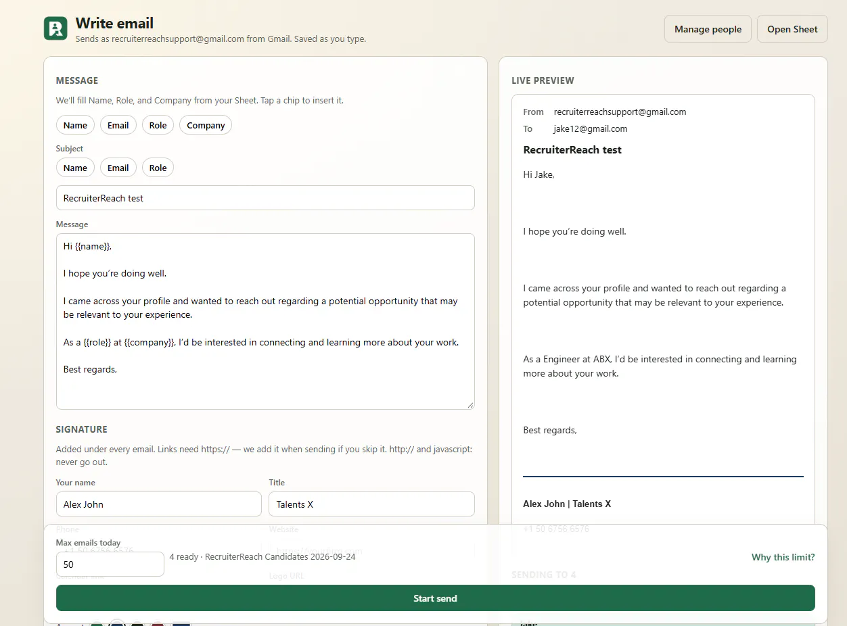Screen dimensions: 847x626
Task: Click Best regards, in the live preview
Action: pos(550,431)
